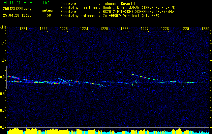212x134 pixels.
Task: Click the 1221 time marker
Action: point(23,29)
